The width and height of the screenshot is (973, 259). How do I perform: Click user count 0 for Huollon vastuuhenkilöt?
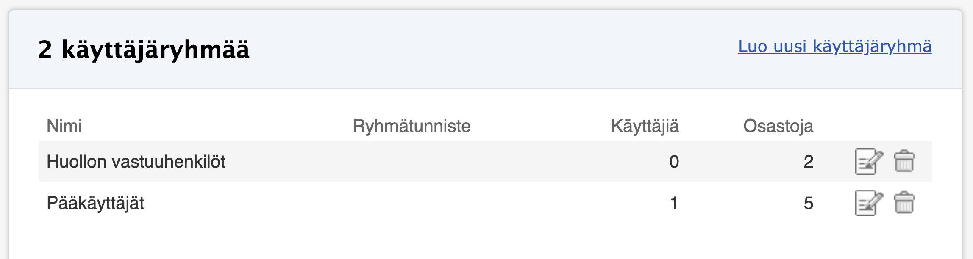point(674,162)
